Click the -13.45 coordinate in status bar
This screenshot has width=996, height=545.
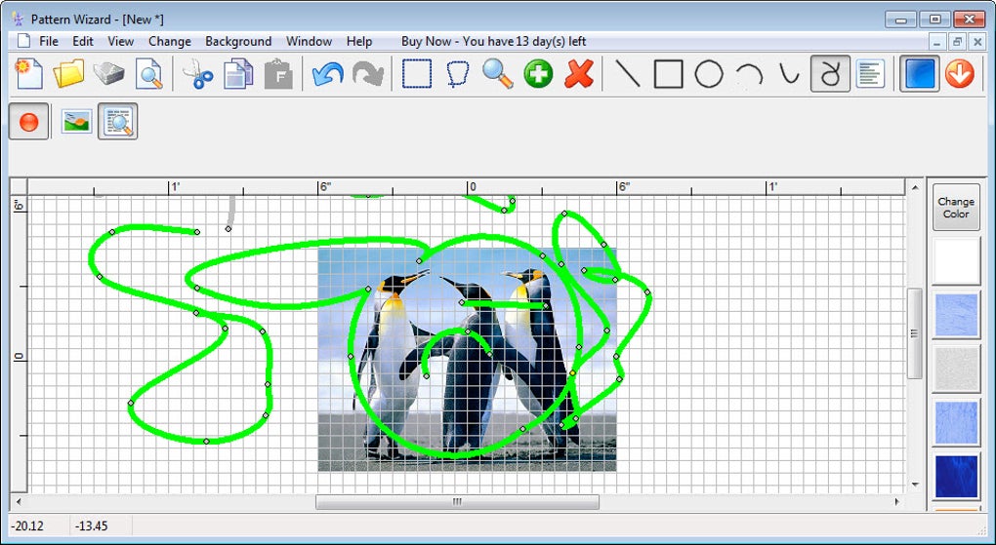(92, 526)
